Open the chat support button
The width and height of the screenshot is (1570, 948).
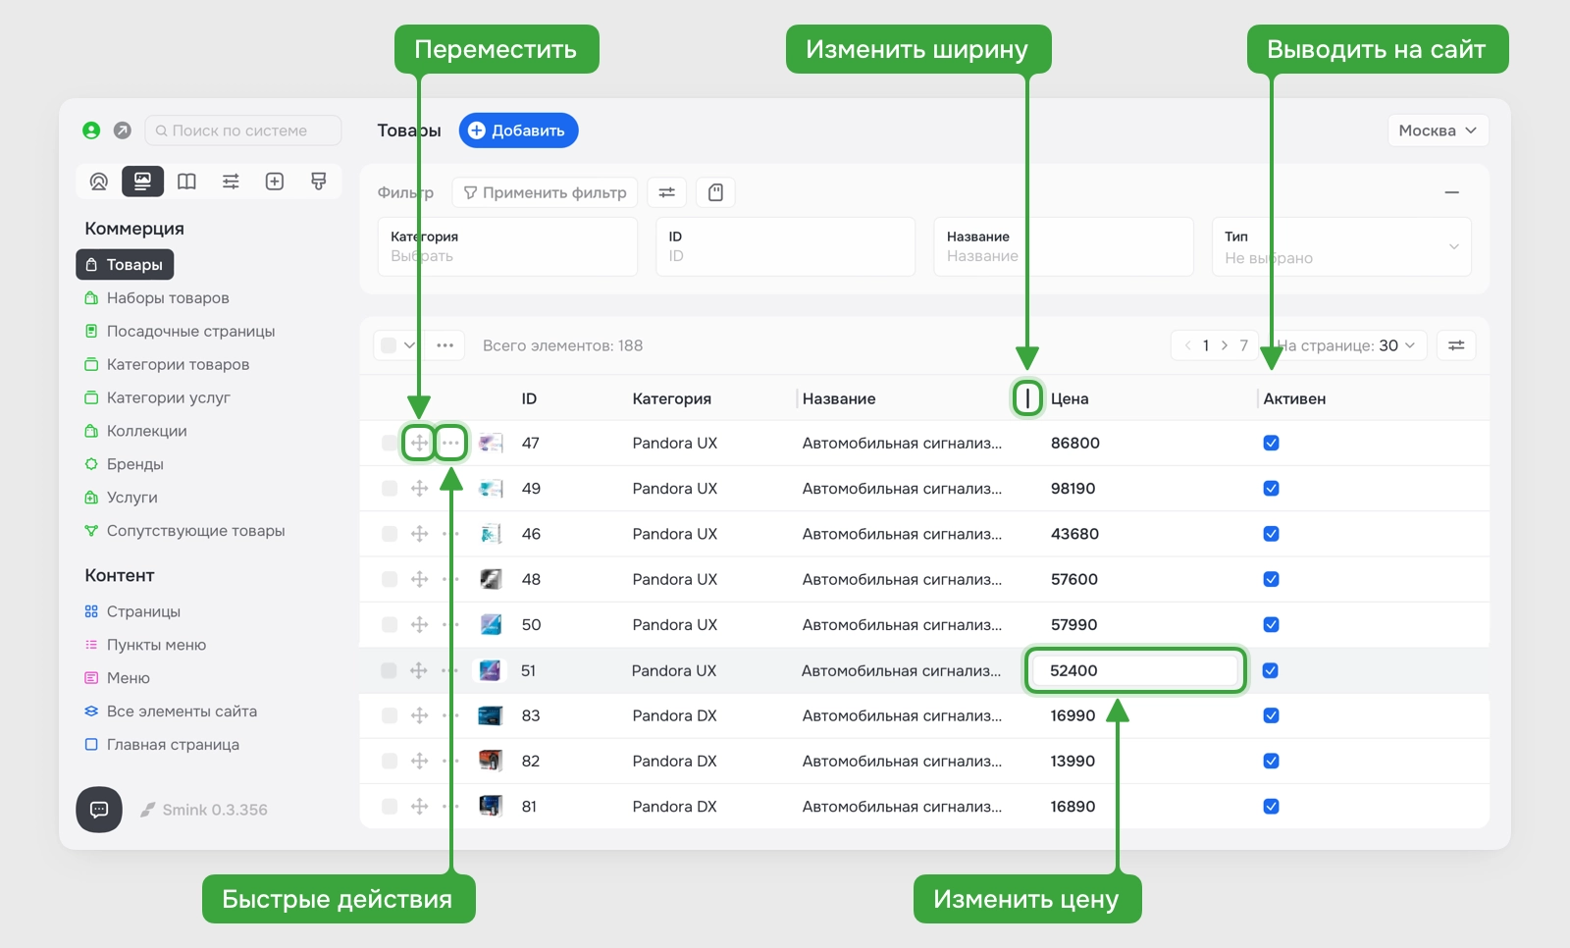click(99, 810)
